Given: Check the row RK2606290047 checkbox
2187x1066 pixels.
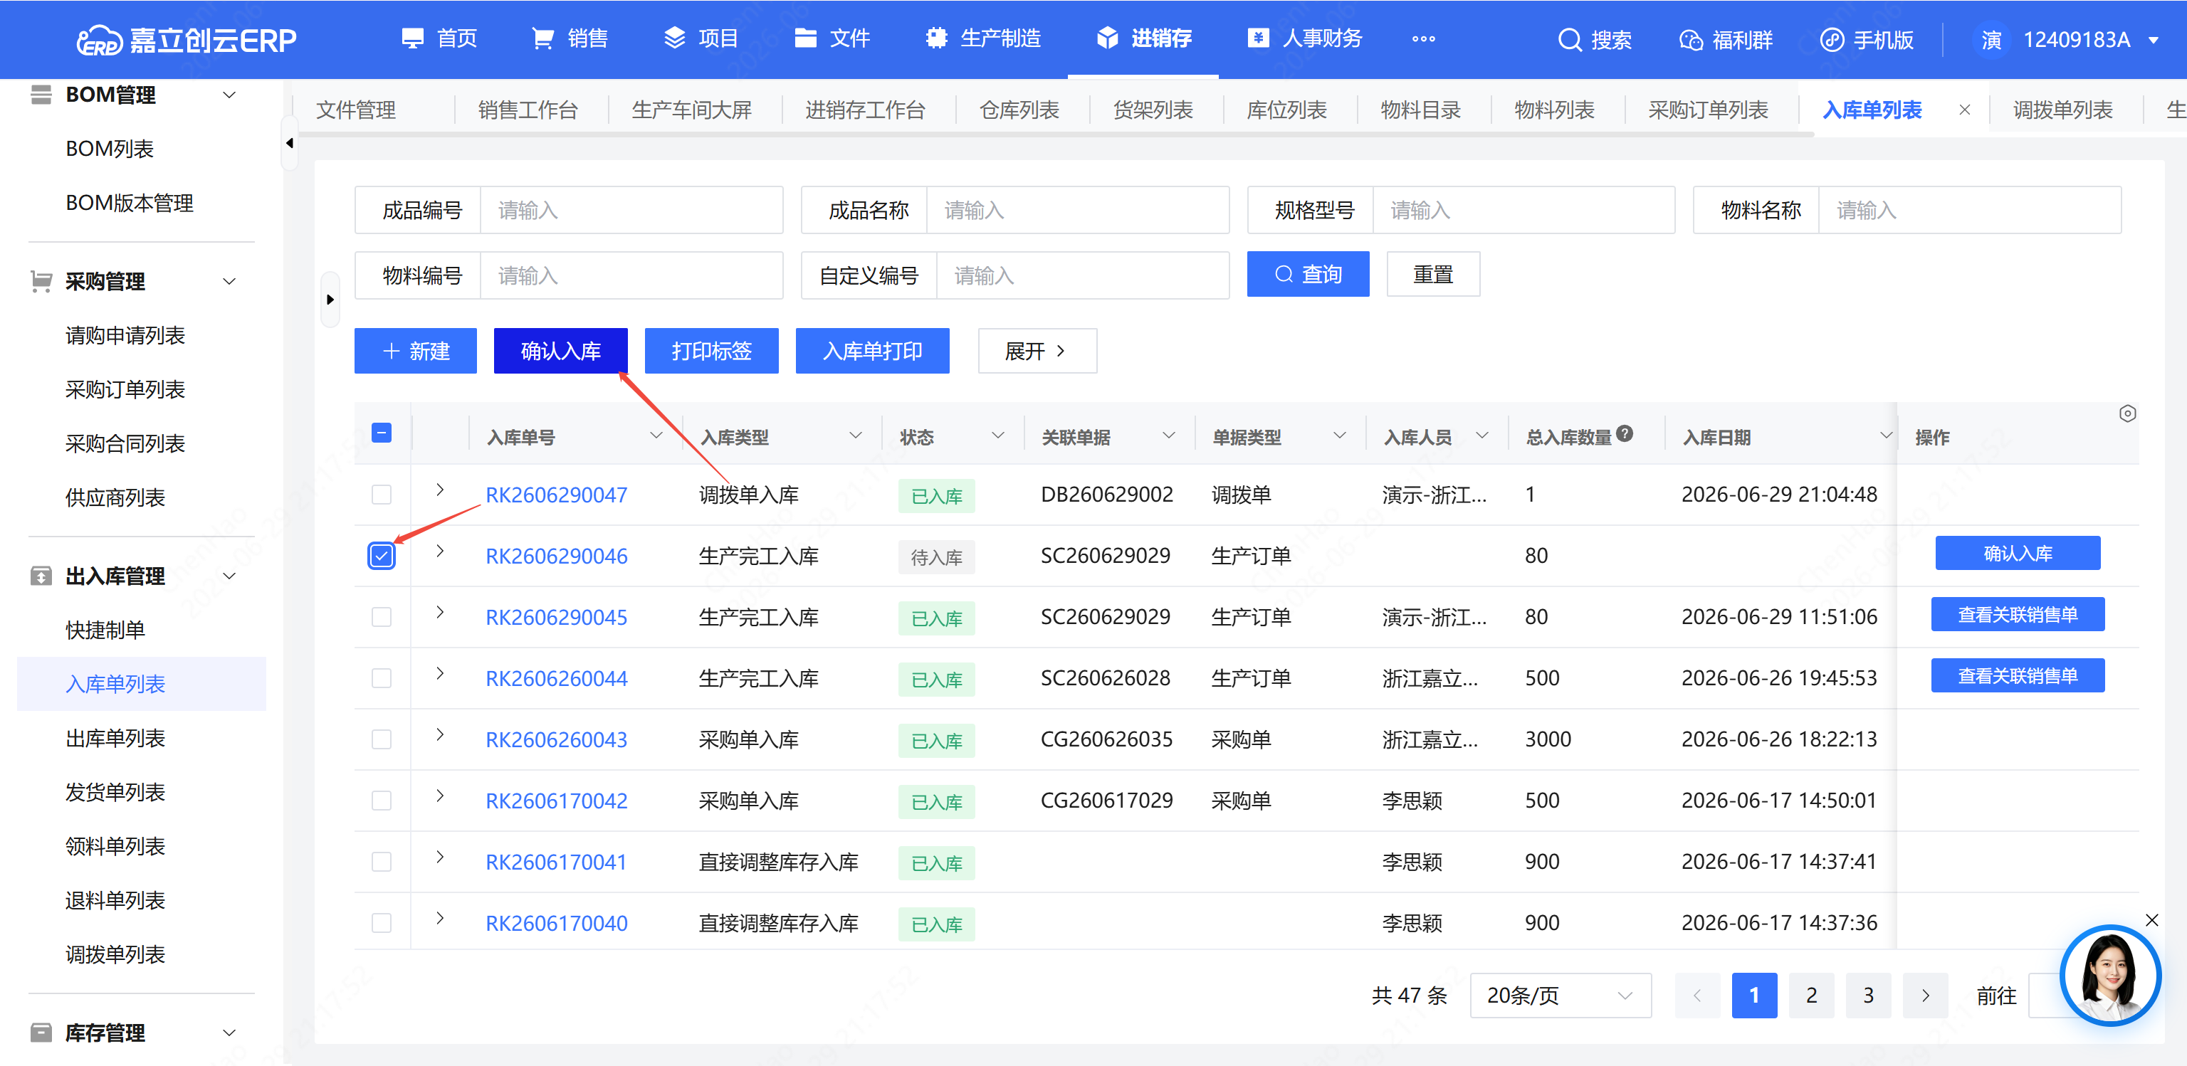Looking at the screenshot, I should [x=381, y=495].
